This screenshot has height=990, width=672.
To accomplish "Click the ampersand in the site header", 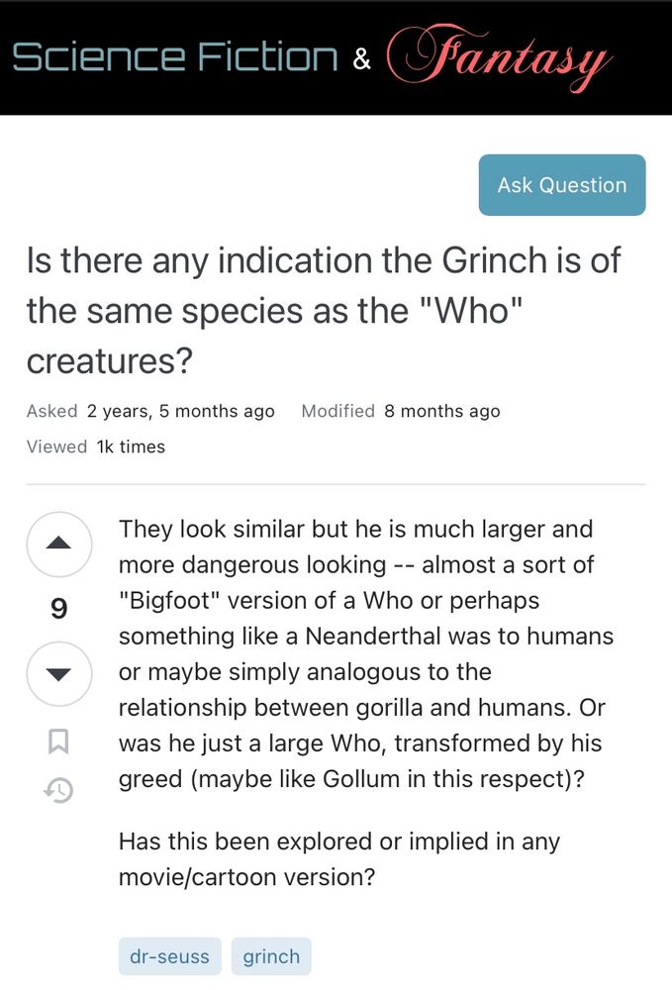I will 362,59.
